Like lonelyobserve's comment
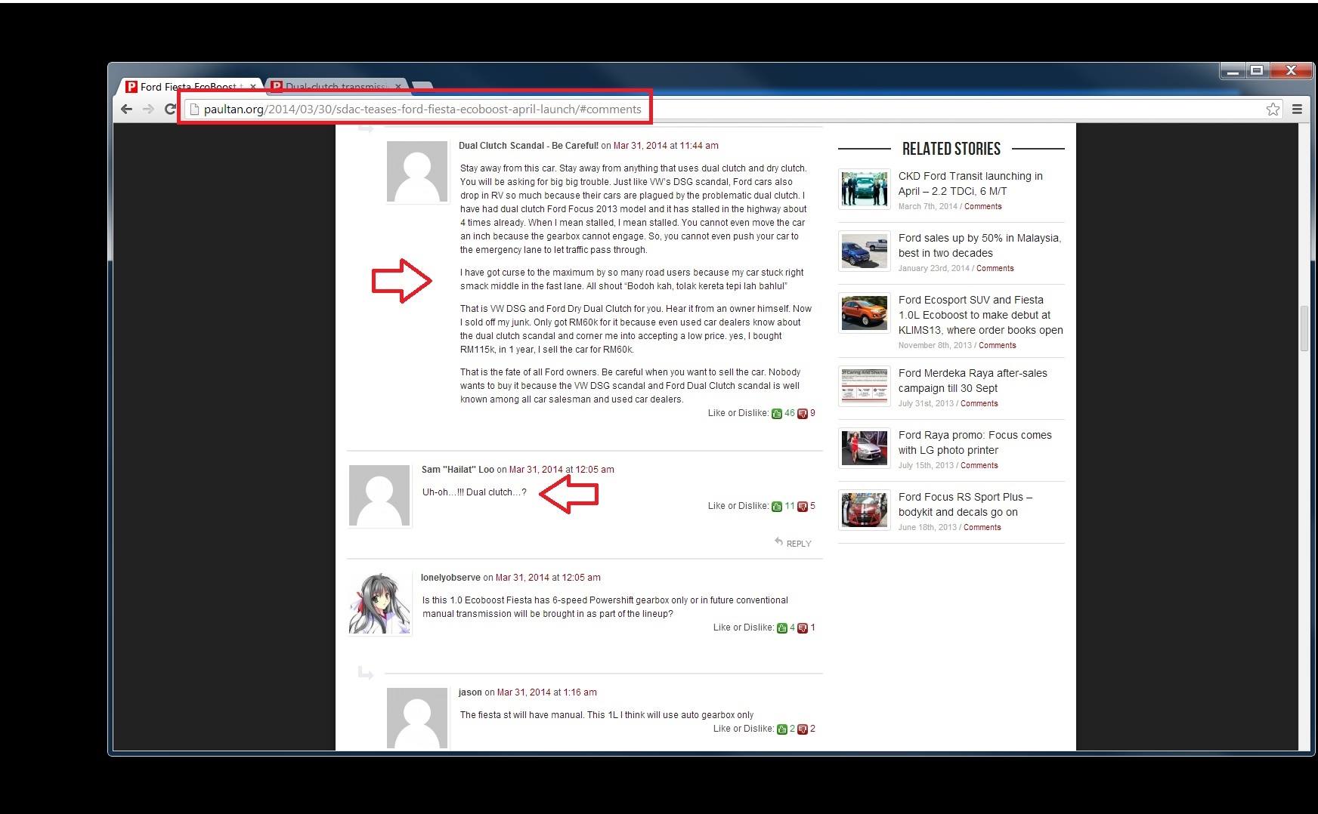1318x814 pixels. click(782, 628)
